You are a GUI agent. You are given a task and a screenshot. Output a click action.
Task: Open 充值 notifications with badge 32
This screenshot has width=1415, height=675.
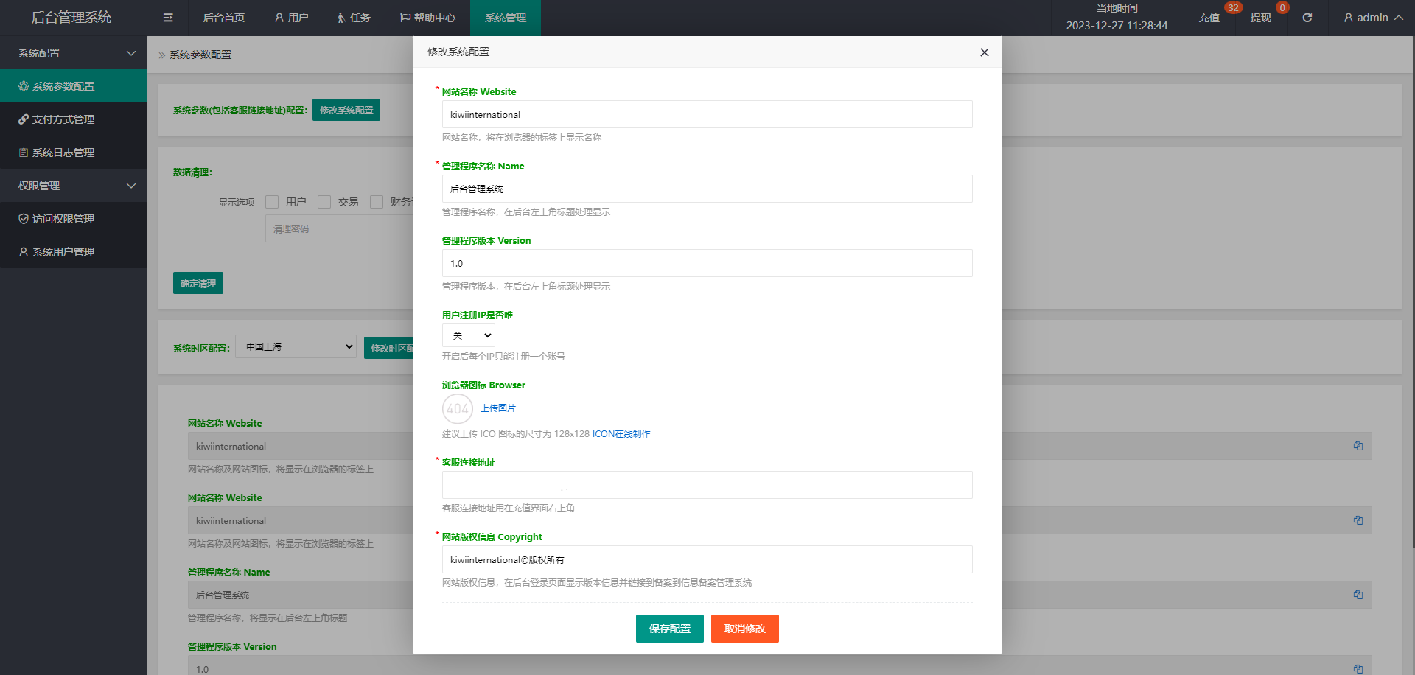(x=1209, y=18)
